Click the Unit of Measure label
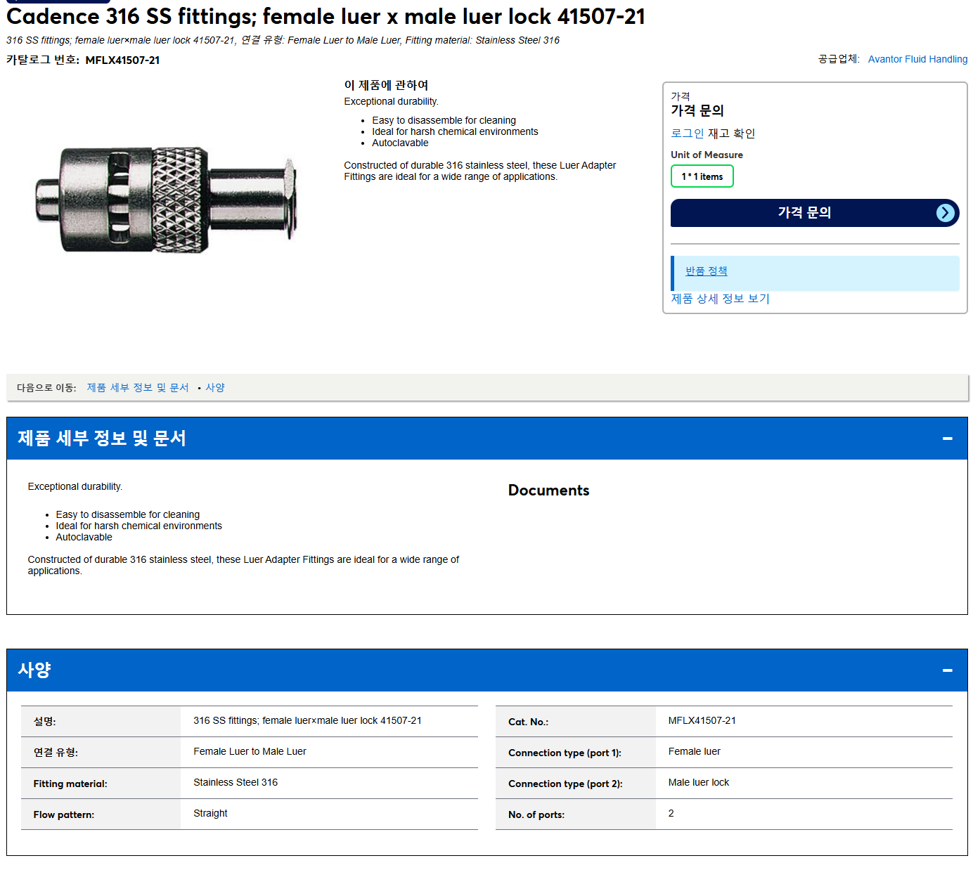The width and height of the screenshot is (973, 870). point(707,155)
